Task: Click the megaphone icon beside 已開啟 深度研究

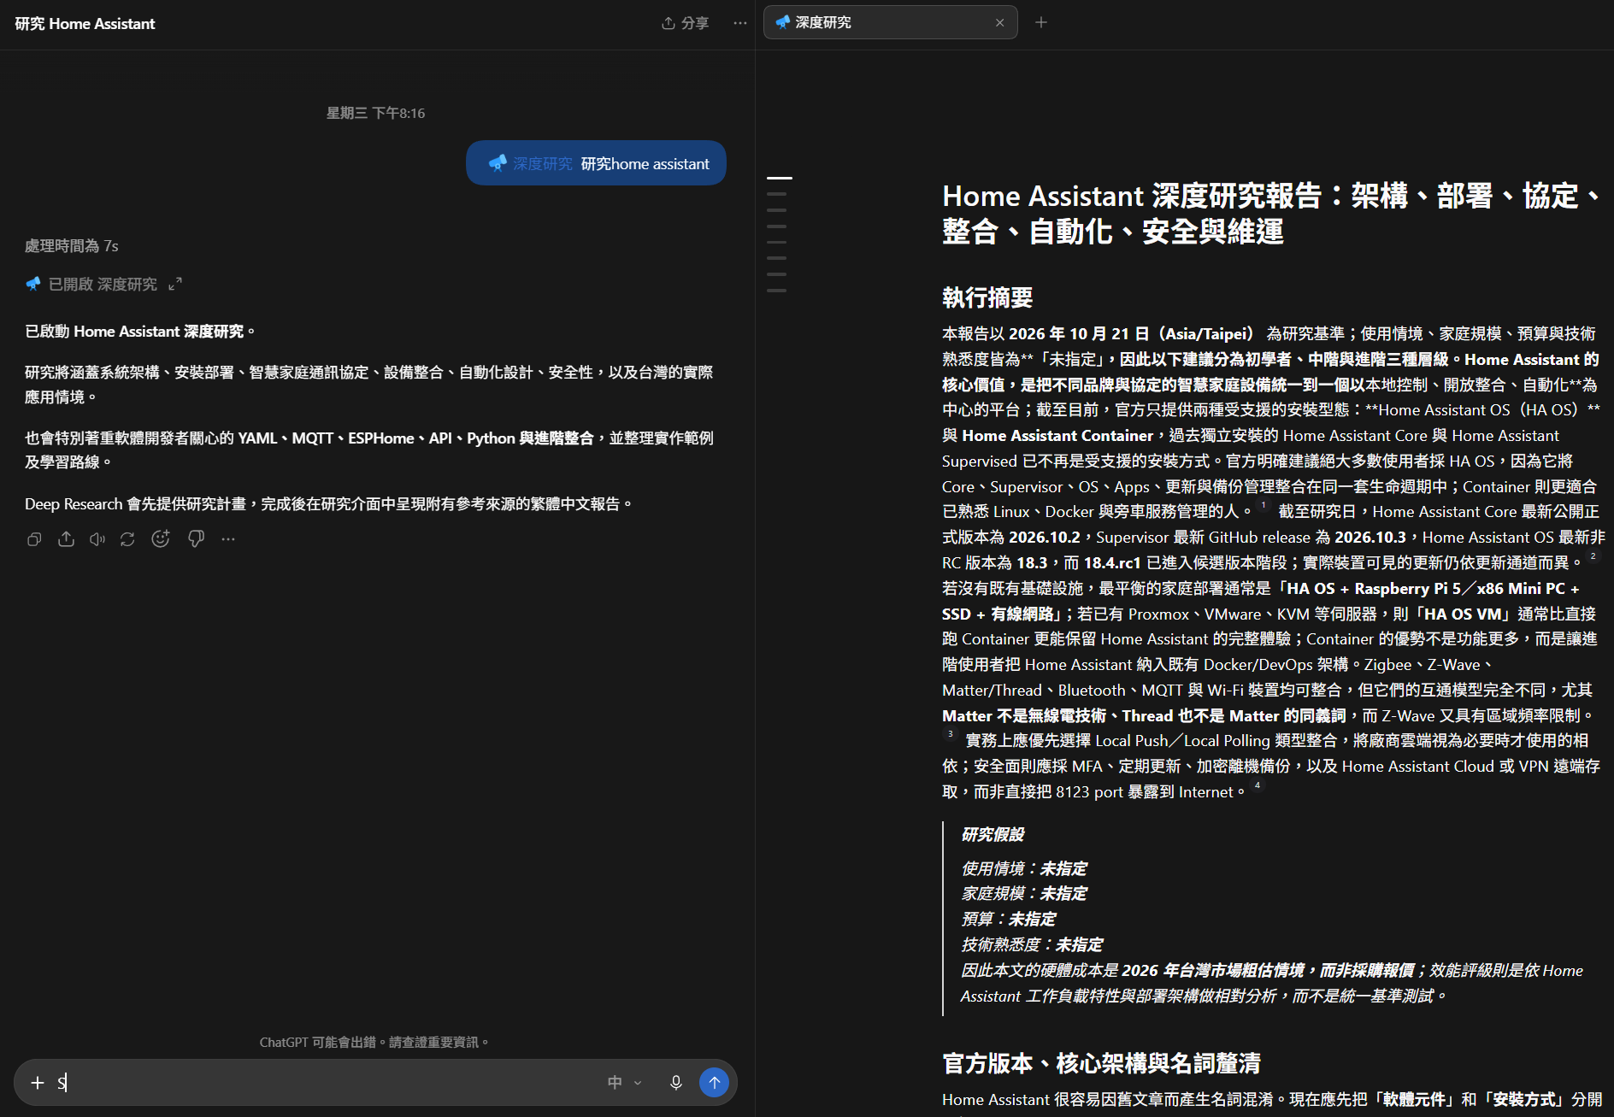Action: [33, 284]
